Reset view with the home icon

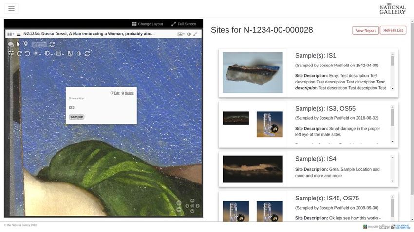(192, 206)
